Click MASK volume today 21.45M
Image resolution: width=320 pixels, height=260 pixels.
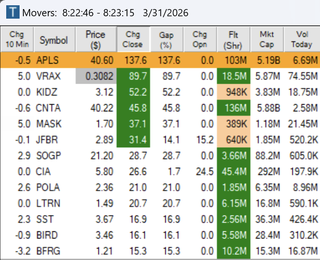click(303, 124)
